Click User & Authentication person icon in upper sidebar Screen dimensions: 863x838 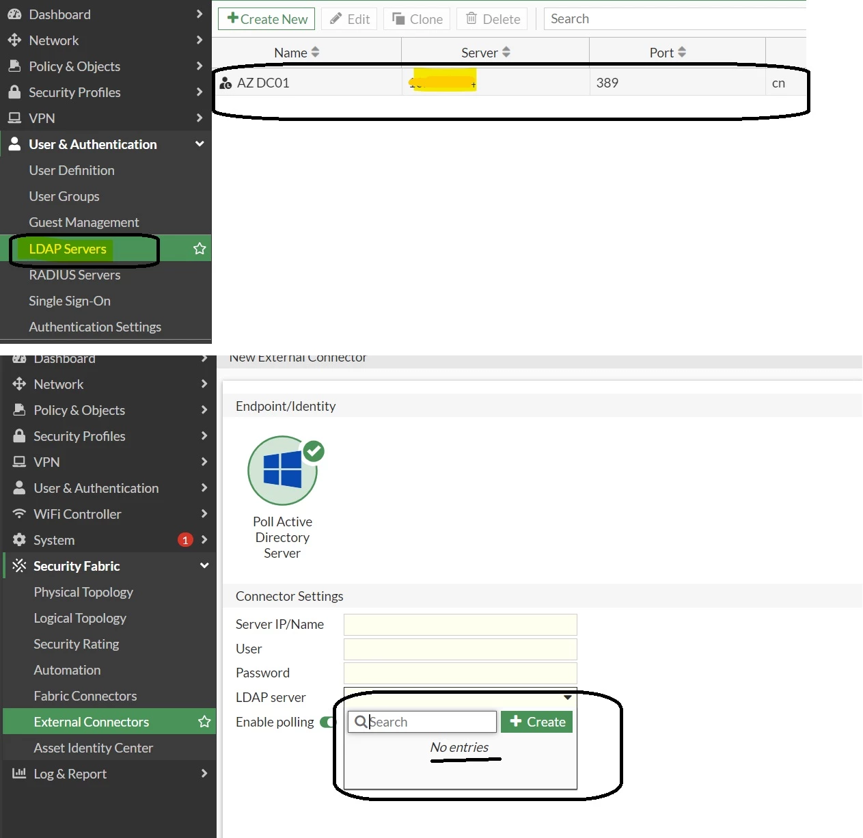[x=14, y=144]
